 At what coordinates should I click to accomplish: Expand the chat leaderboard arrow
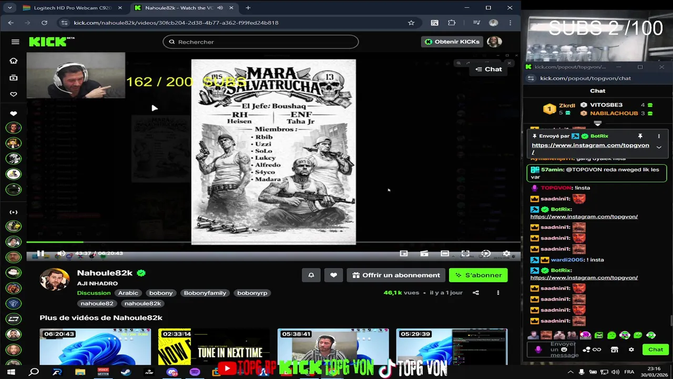click(x=597, y=123)
